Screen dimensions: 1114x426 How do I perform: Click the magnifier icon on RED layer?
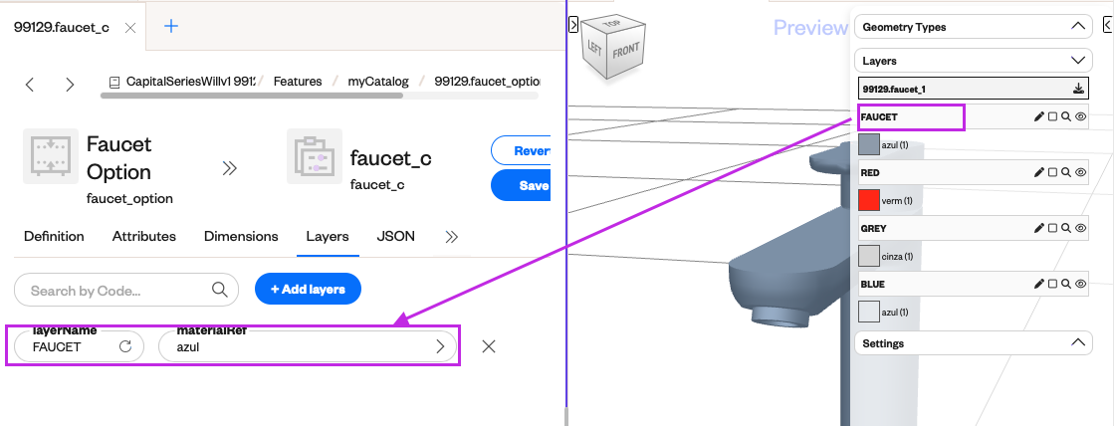(x=1065, y=172)
